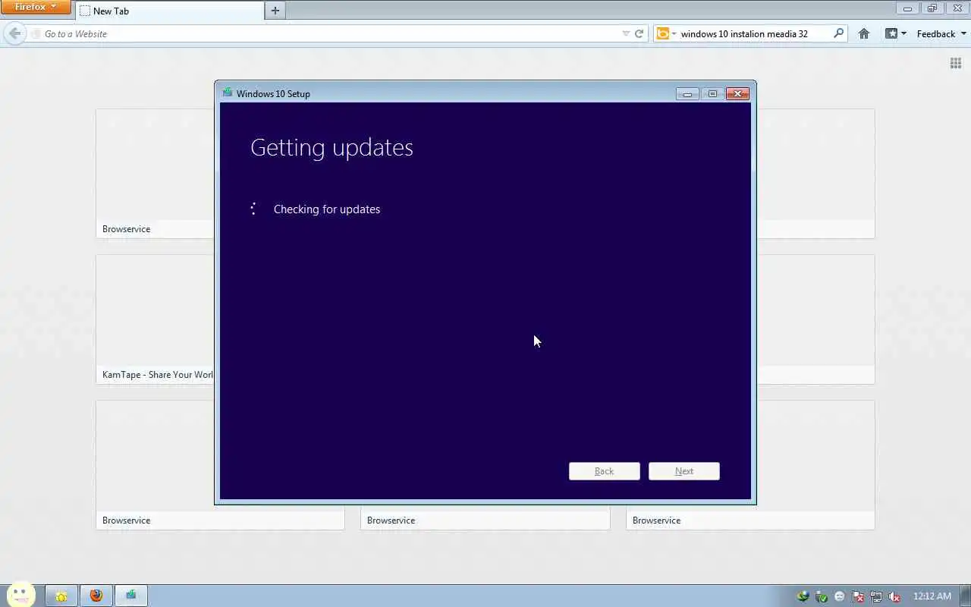Run search with the magnifying glass icon
This screenshot has width=971, height=607.
pyautogui.click(x=838, y=33)
